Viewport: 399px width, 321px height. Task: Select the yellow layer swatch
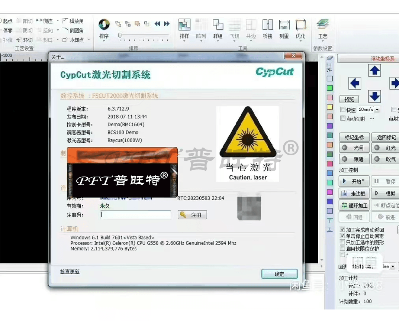click(x=330, y=107)
